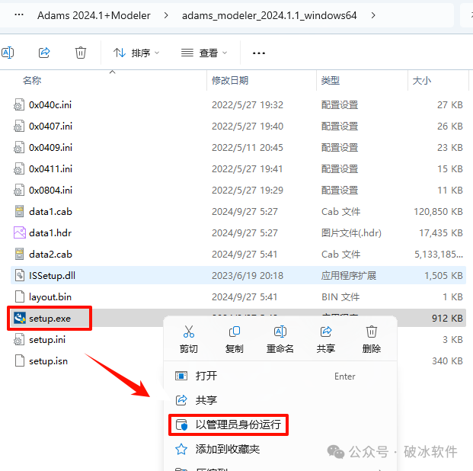Click the setup.exe installer icon
The image size is (473, 471).
point(20,319)
